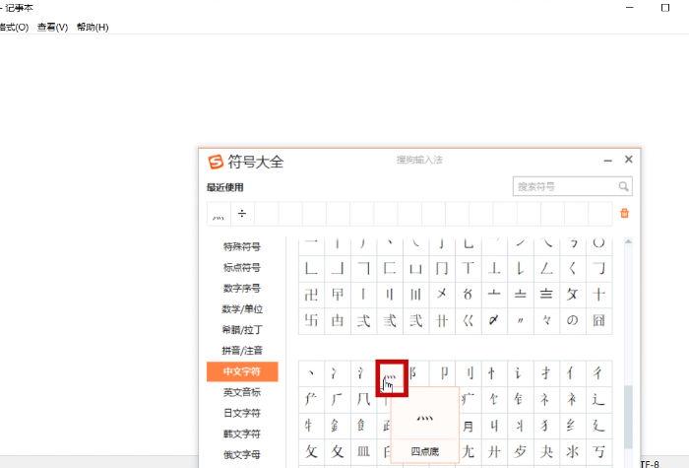Select the 彳 double-person radical symbol
Viewport: 689px width, 468px height.
point(598,373)
